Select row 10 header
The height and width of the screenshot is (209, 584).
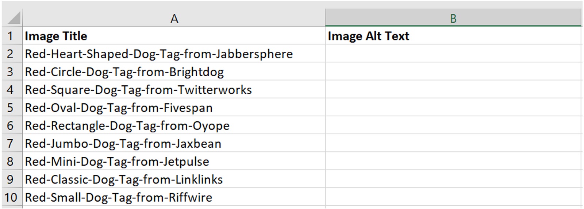pos(11,197)
